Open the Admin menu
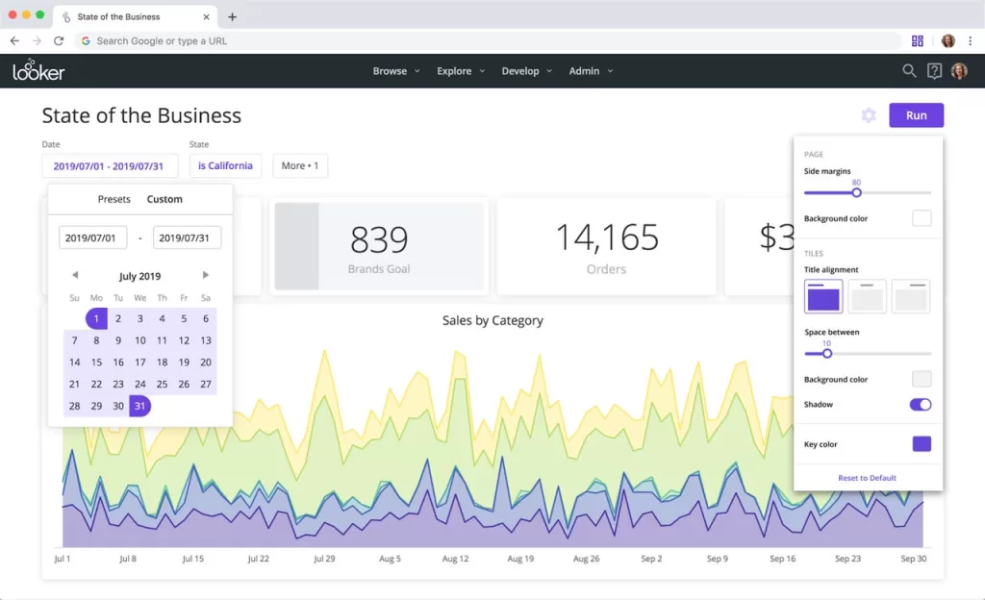The image size is (985, 600). click(x=589, y=70)
